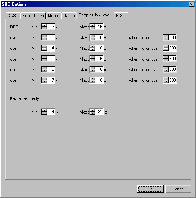Click the DRF Max field showing 16
Viewport: 196px width, 198px height.
[99, 27]
